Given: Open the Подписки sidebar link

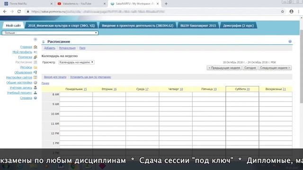Looking at the screenshot, I should 25,57.
